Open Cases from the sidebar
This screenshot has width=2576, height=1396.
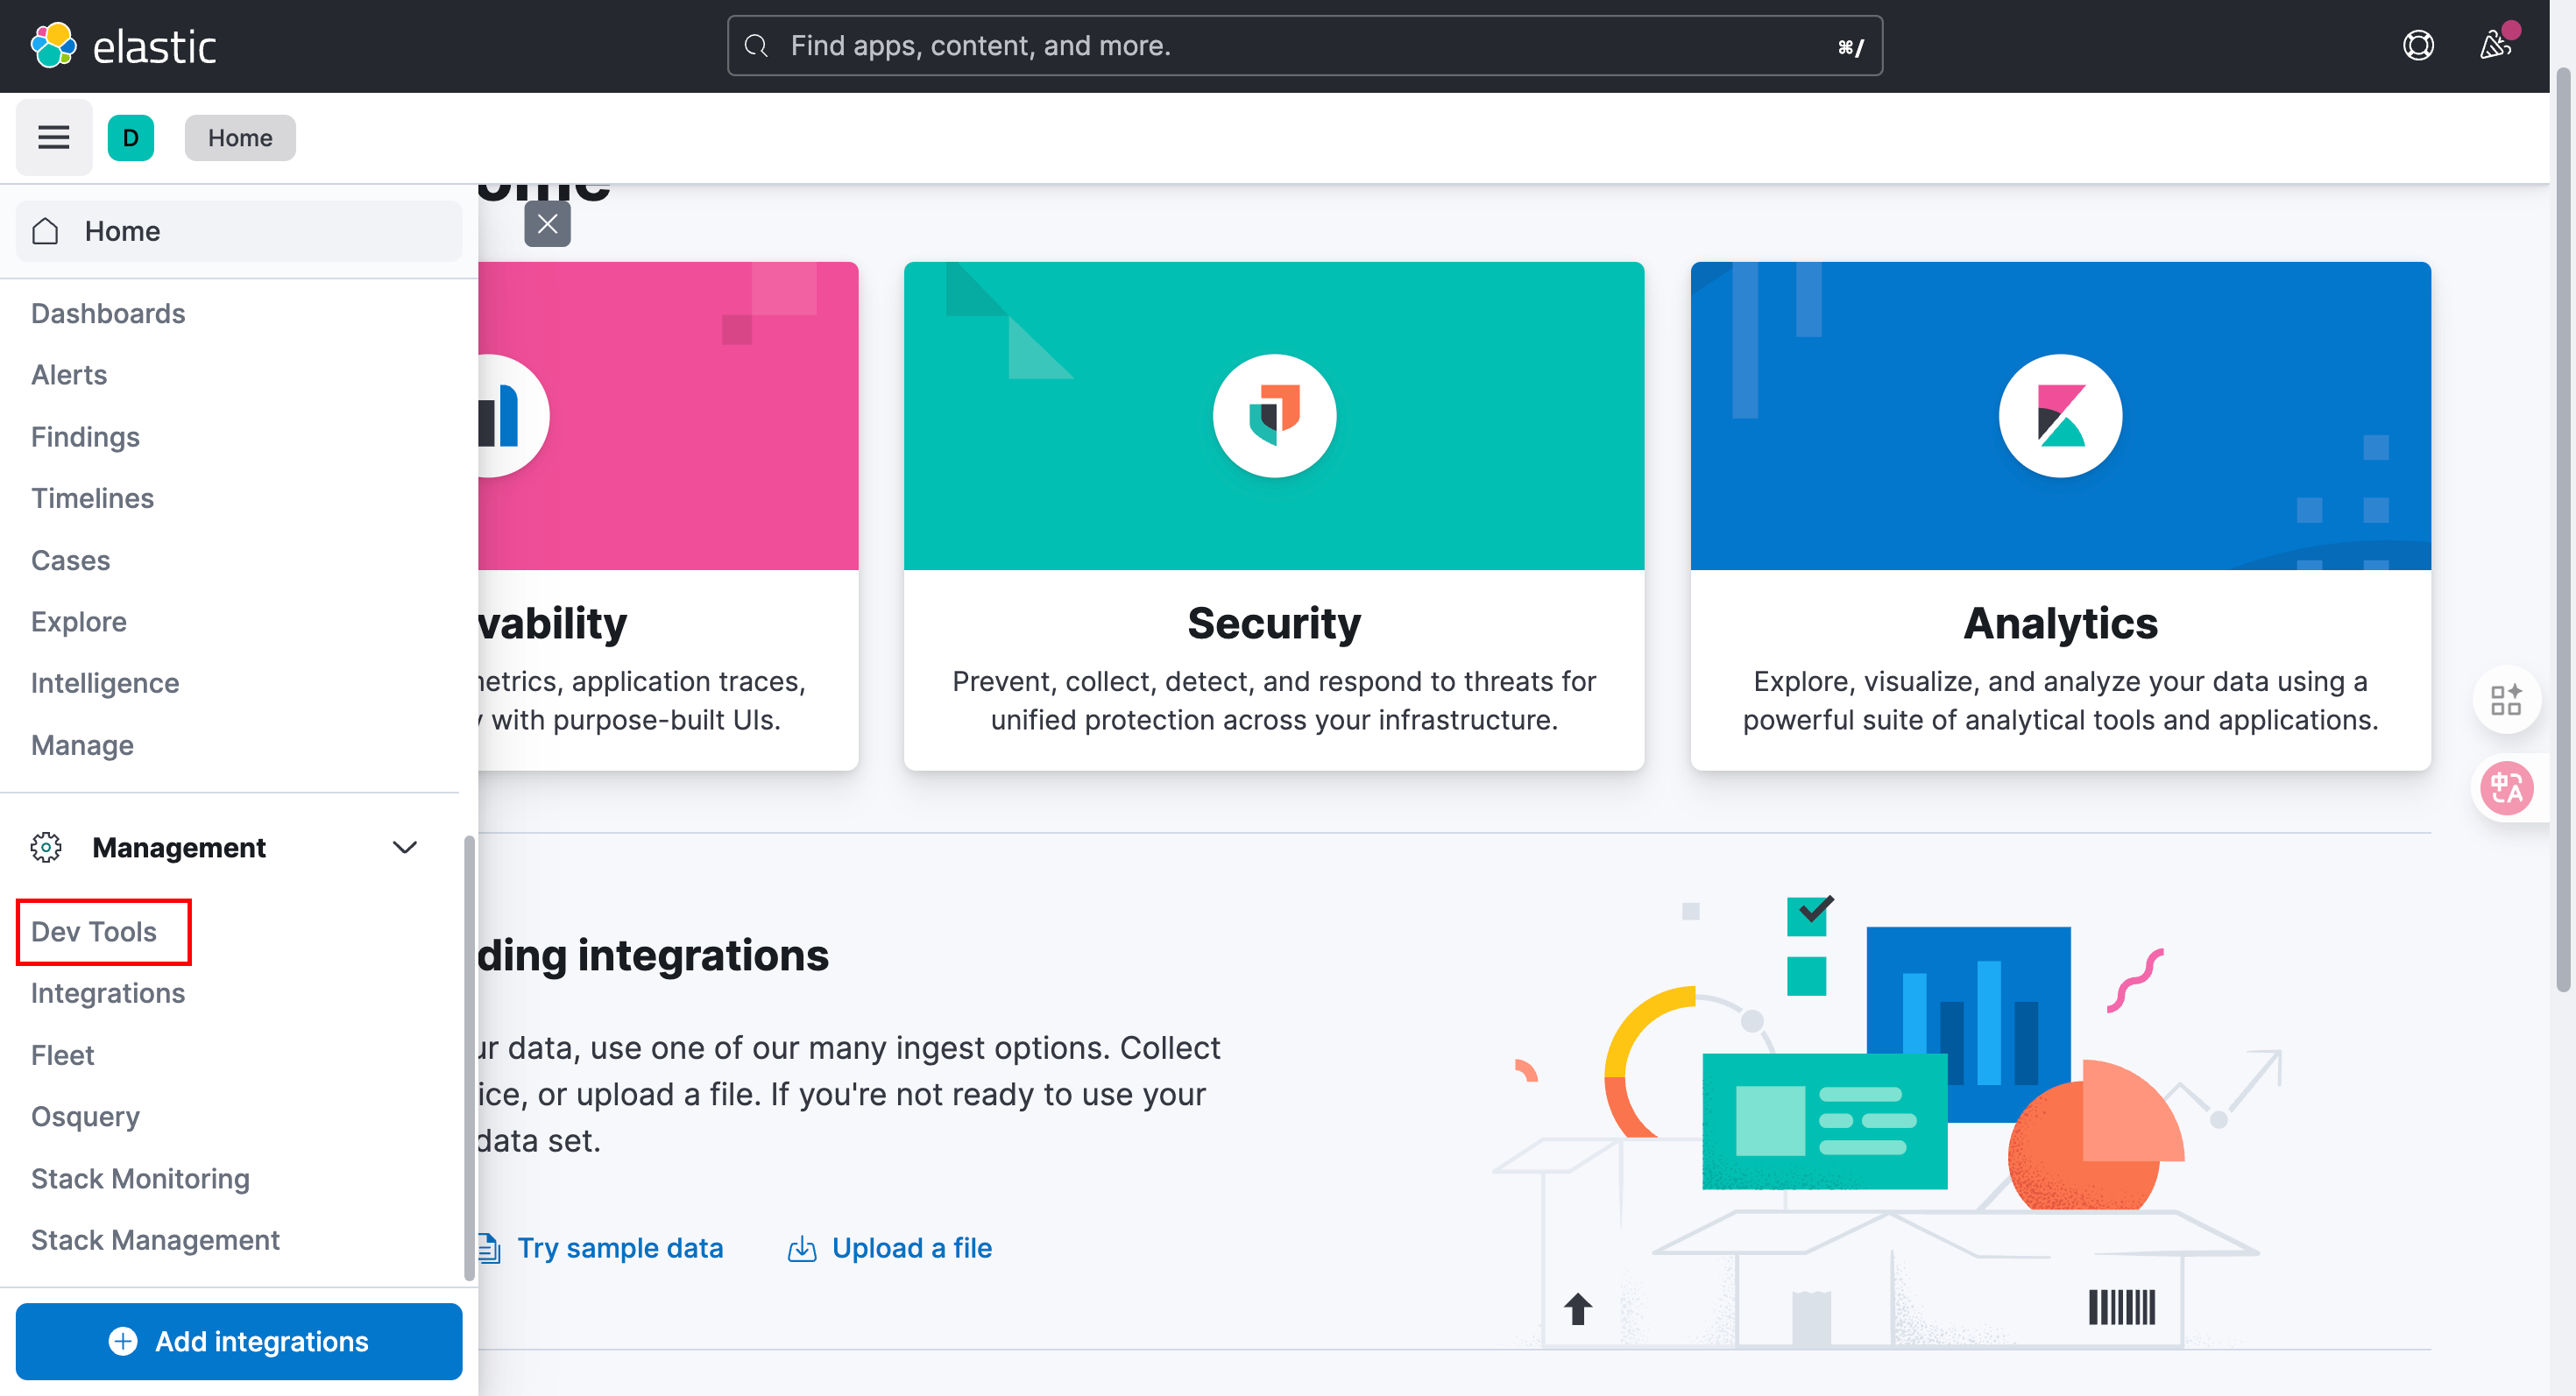coord(70,560)
